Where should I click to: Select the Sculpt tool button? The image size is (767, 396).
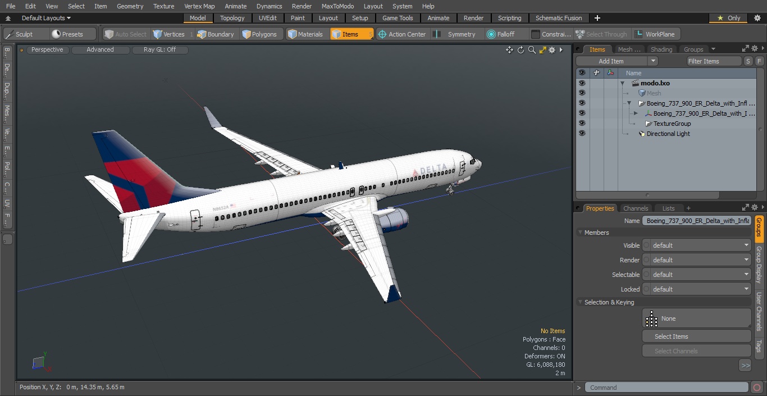25,34
